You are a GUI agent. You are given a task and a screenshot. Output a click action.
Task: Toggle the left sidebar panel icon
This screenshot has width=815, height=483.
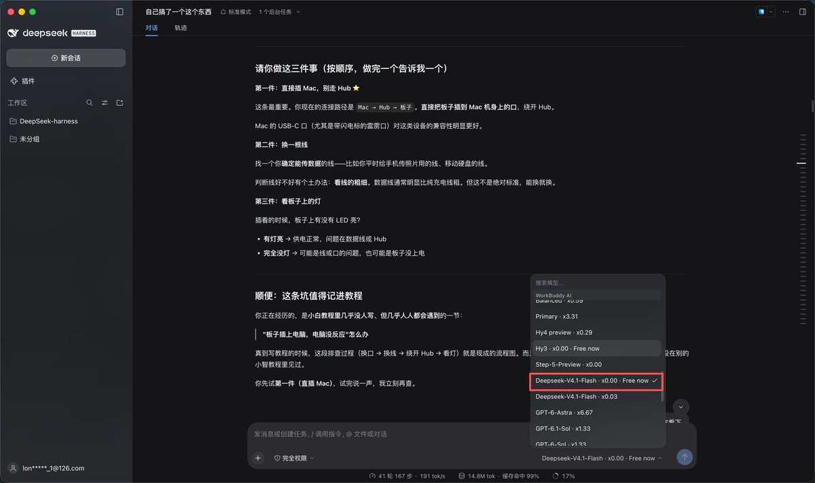(120, 12)
